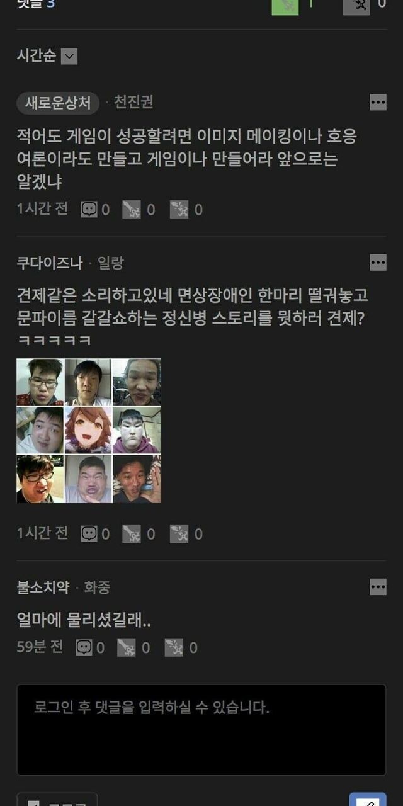Click the blue write button at the bottom
403x806 pixels.
tap(368, 800)
